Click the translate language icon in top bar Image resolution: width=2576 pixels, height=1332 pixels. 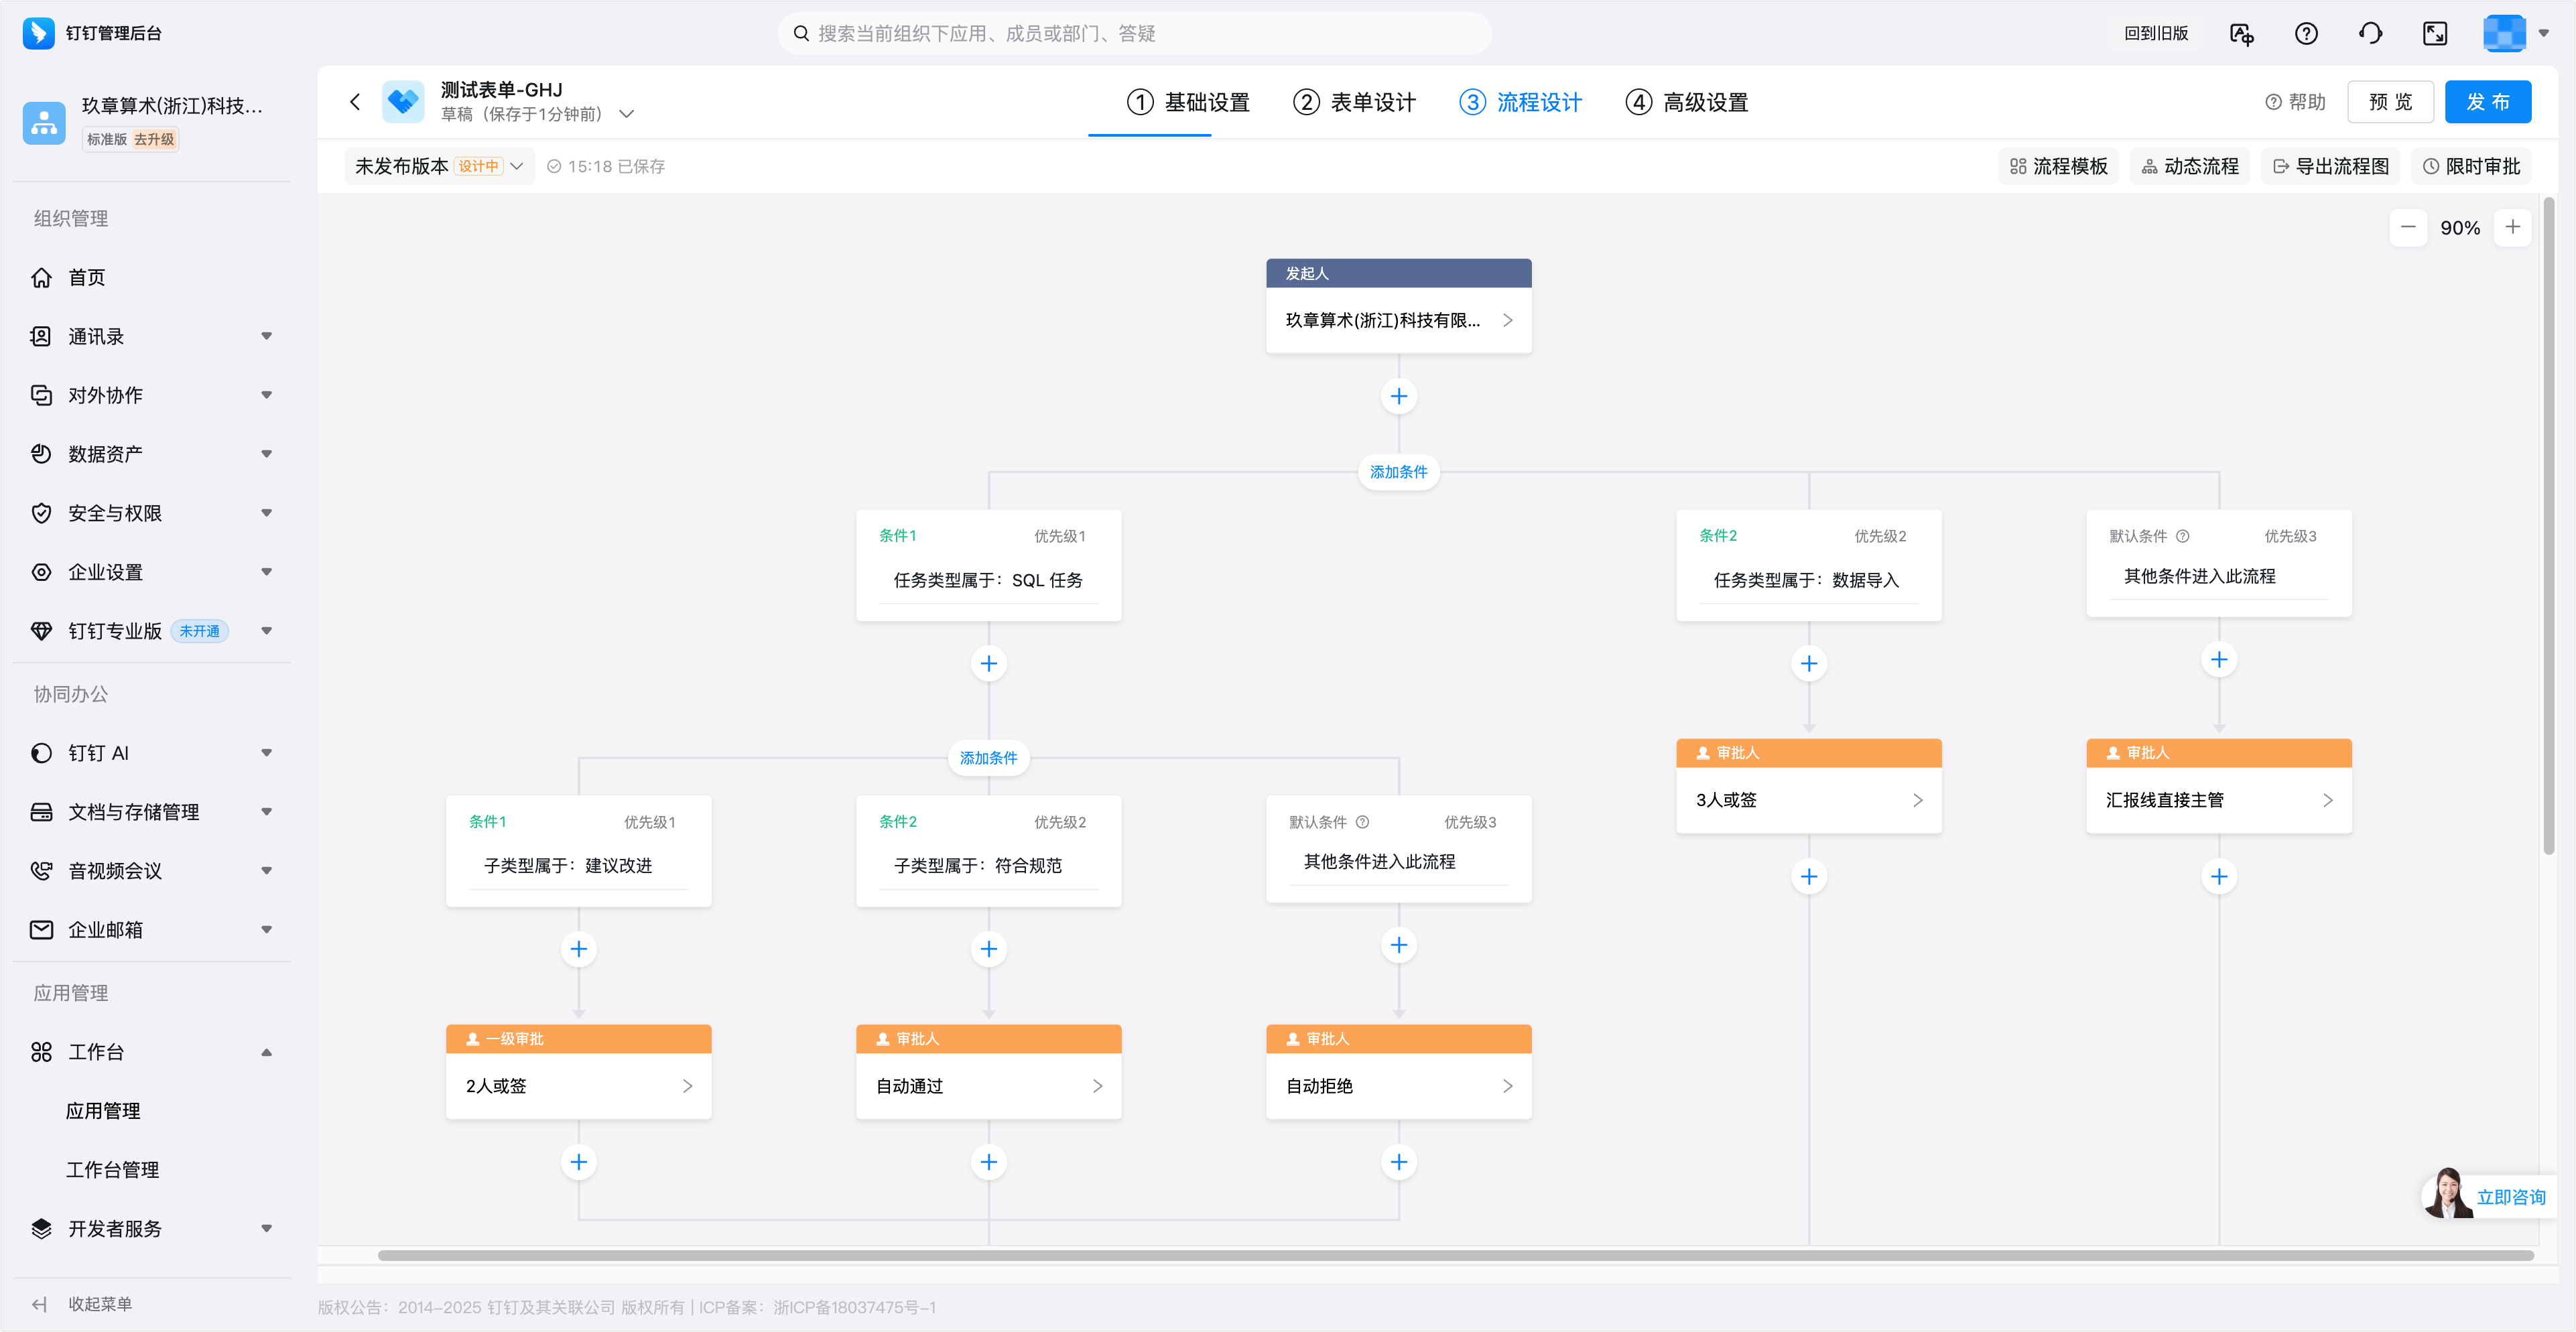click(x=2241, y=34)
